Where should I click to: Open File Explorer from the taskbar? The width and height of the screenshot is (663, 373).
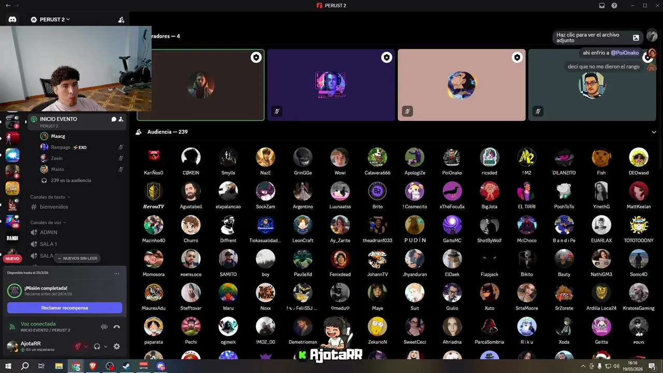point(59,366)
